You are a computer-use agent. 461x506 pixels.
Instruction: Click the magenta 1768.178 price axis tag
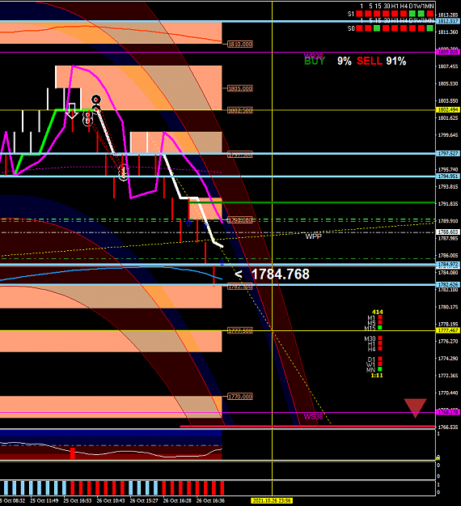point(448,412)
